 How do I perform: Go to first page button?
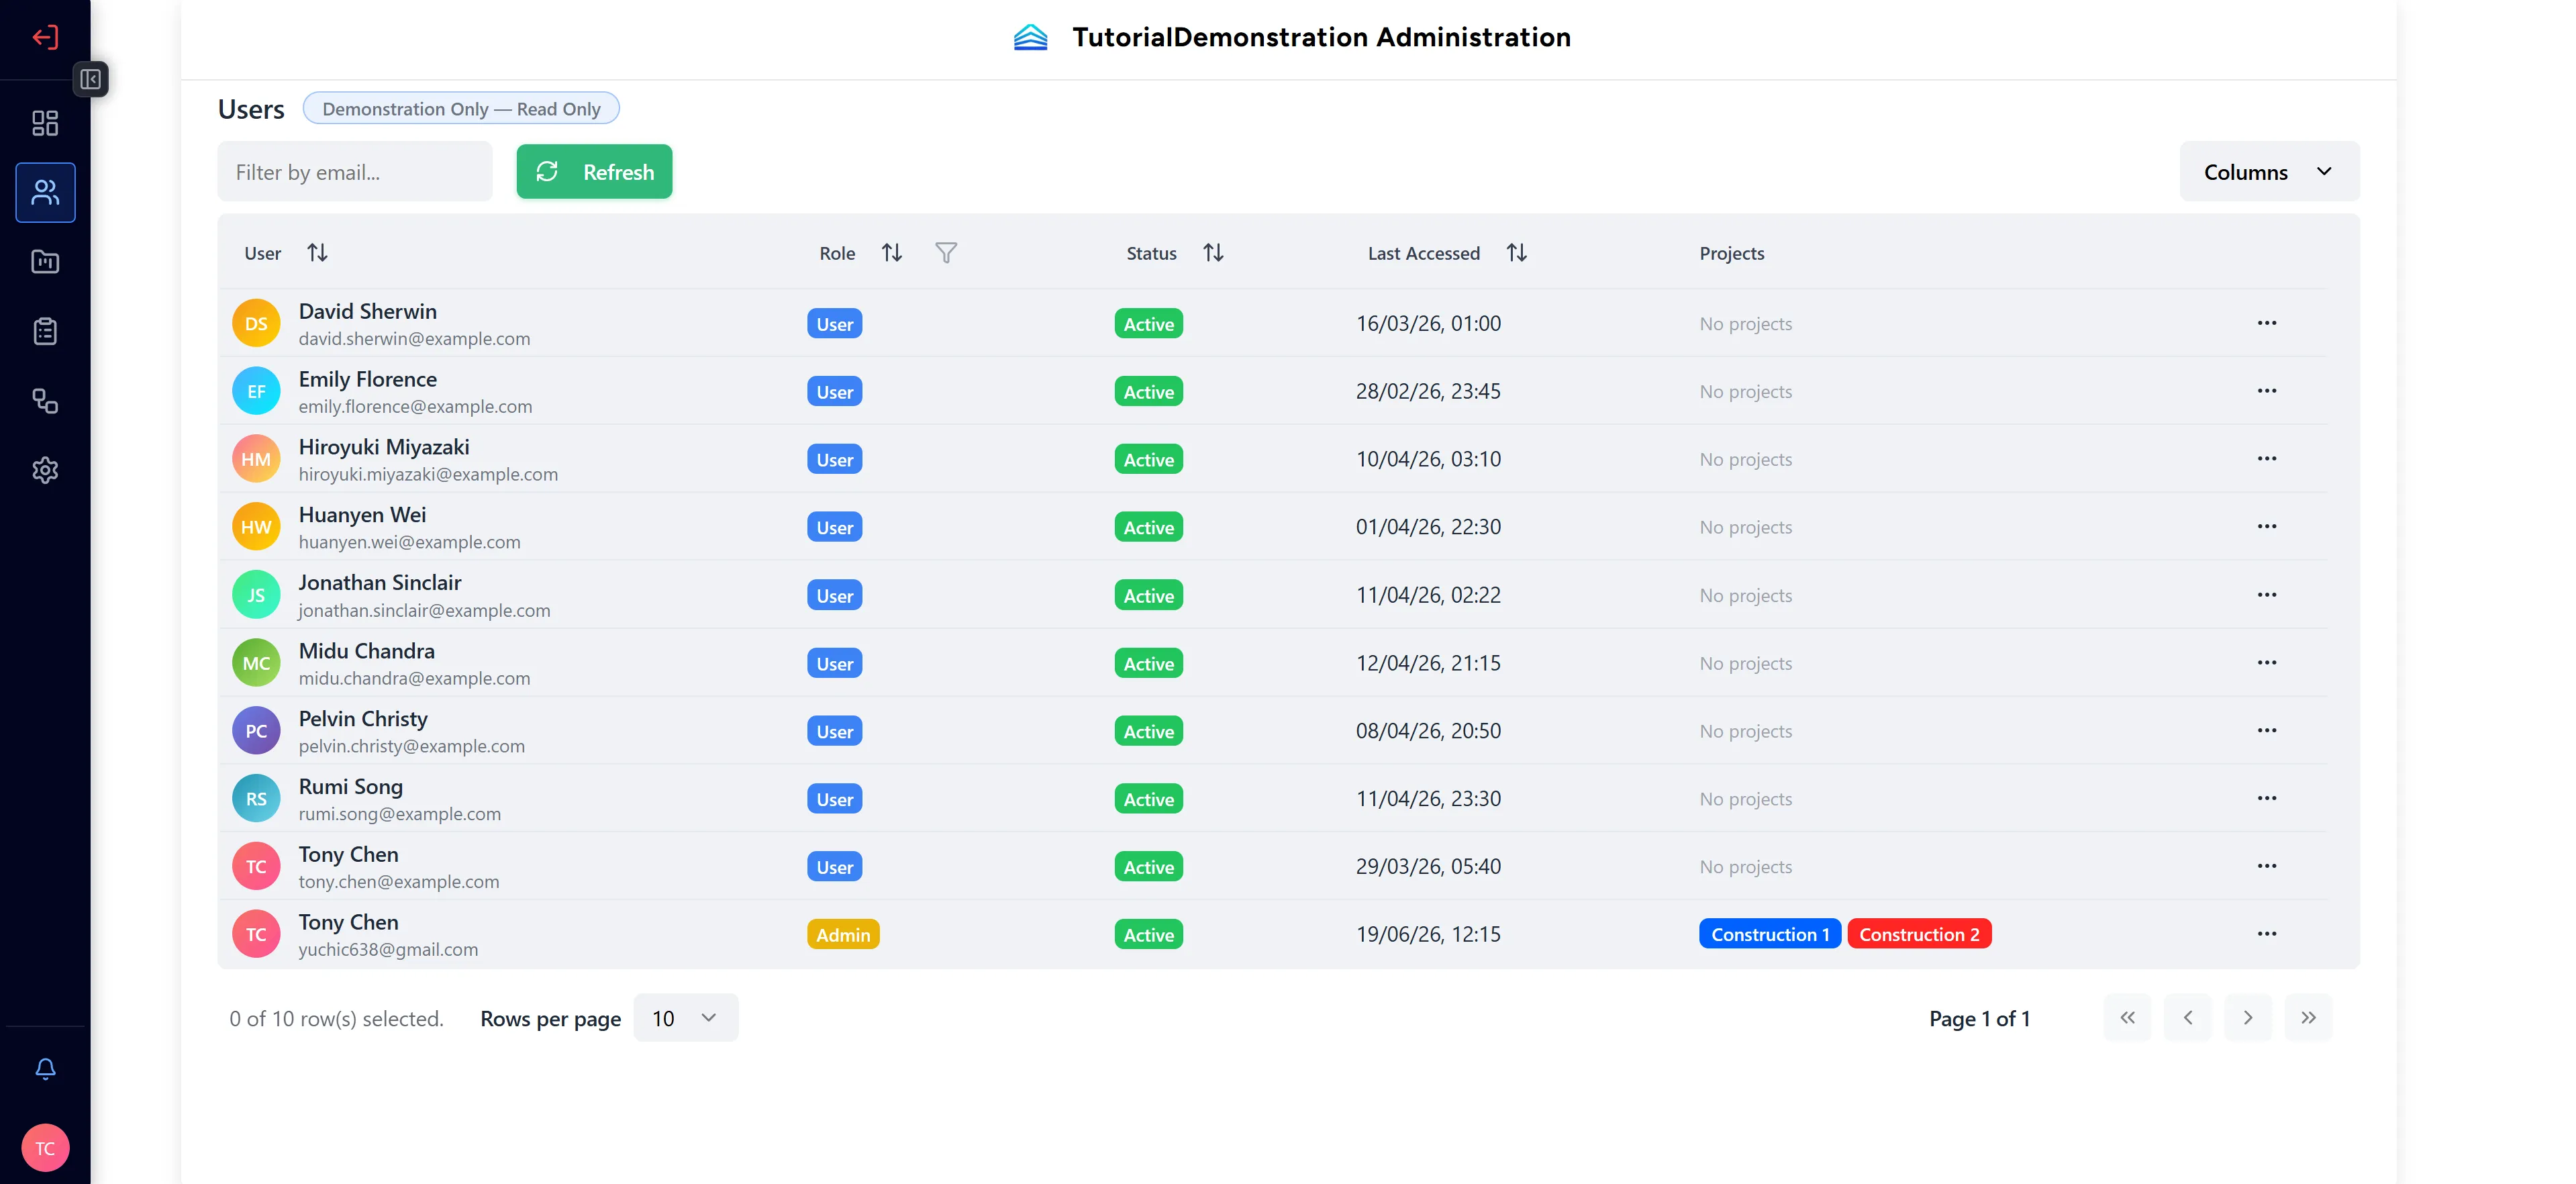(2127, 1018)
